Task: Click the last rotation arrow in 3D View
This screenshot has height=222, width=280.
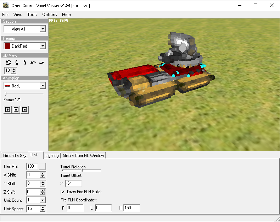Action: click(41, 63)
